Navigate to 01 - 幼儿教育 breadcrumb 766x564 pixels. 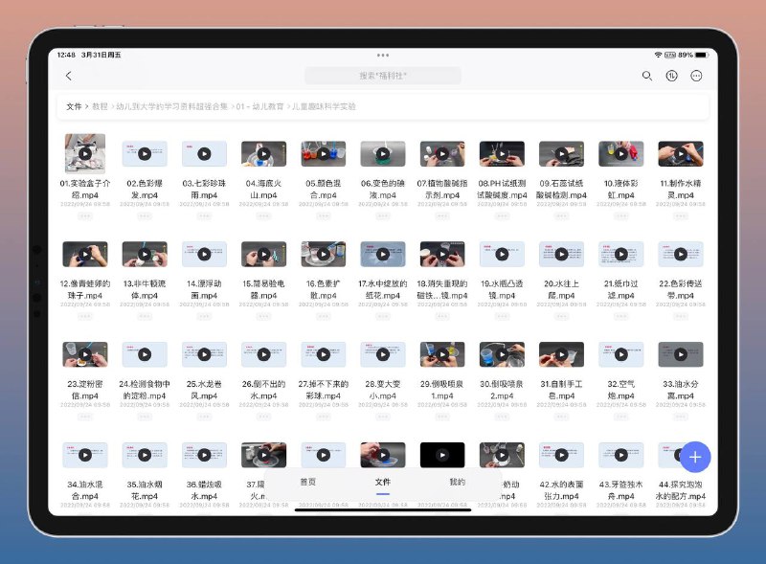pyautogui.click(x=259, y=107)
